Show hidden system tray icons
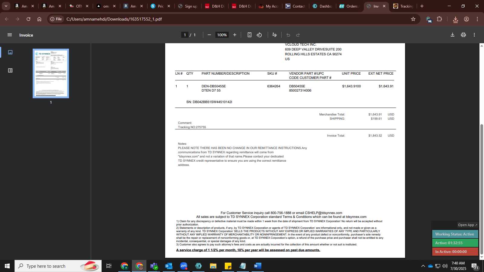This screenshot has height=272, width=484. coord(423,266)
